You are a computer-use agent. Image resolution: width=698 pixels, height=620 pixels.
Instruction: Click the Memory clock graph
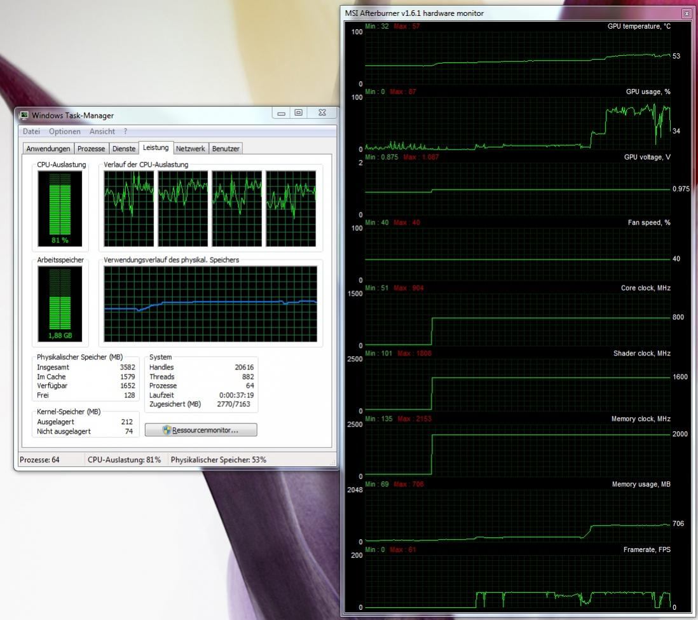point(517,450)
